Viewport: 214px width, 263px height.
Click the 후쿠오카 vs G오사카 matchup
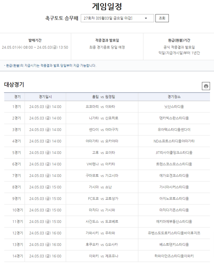[x=102, y=244]
